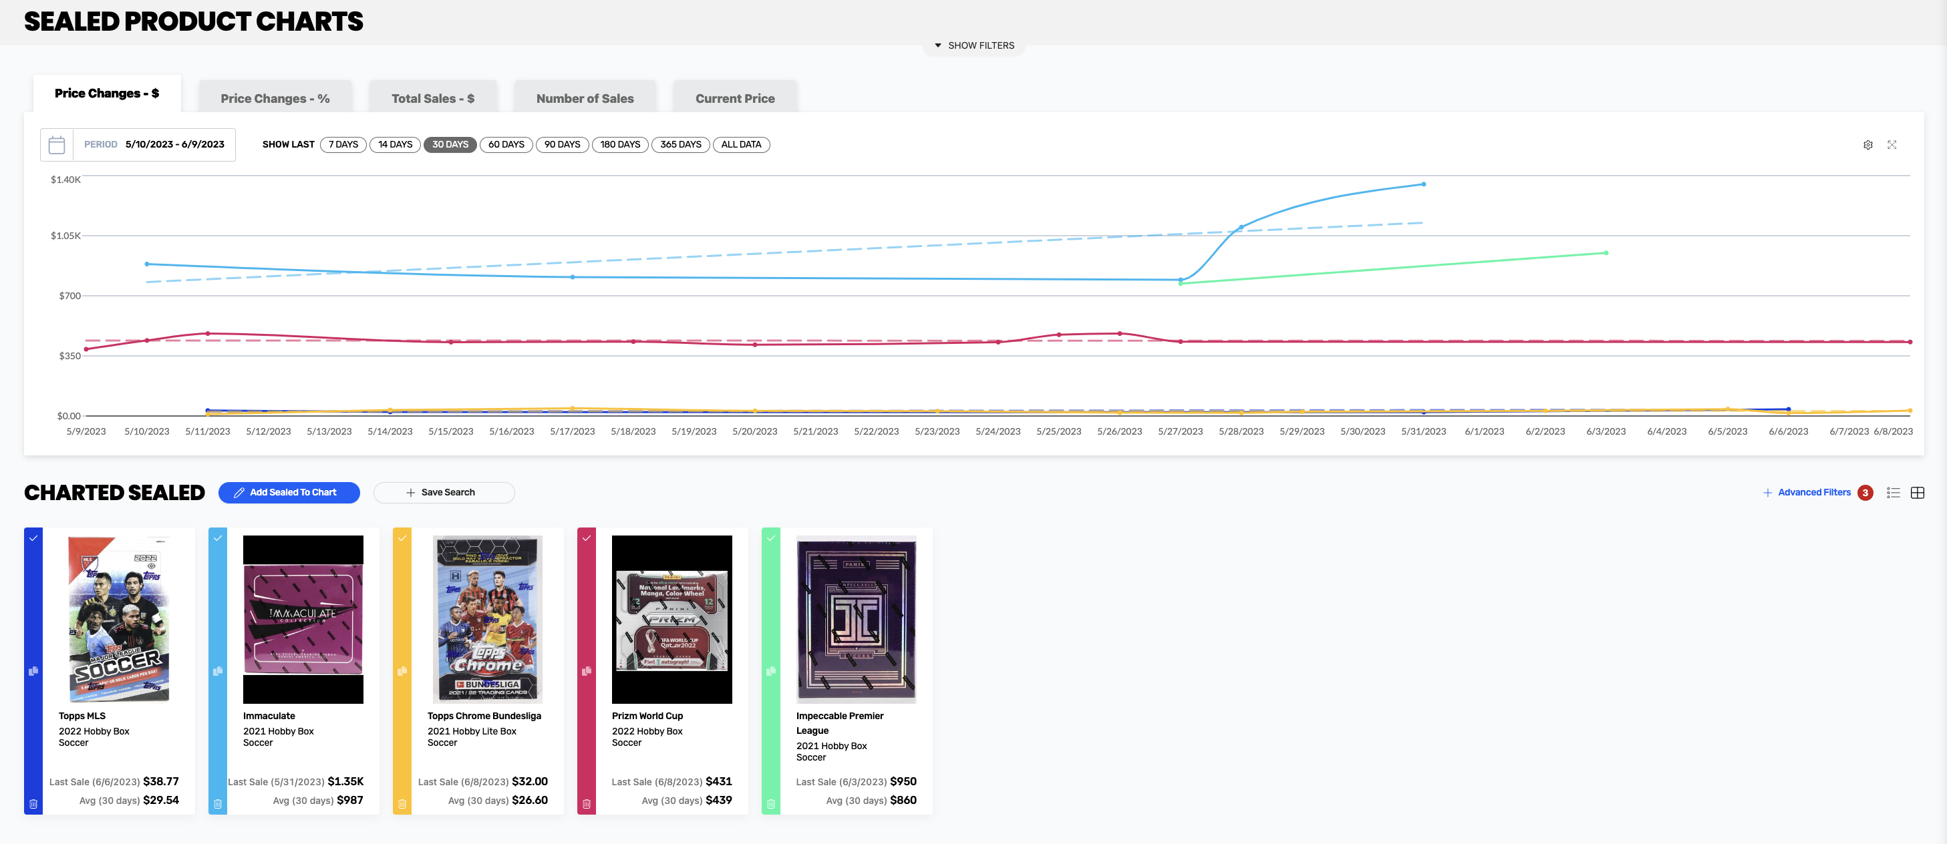Screen dimensions: 1947x844
Task: Open the calendar date picker icon
Action: (57, 144)
